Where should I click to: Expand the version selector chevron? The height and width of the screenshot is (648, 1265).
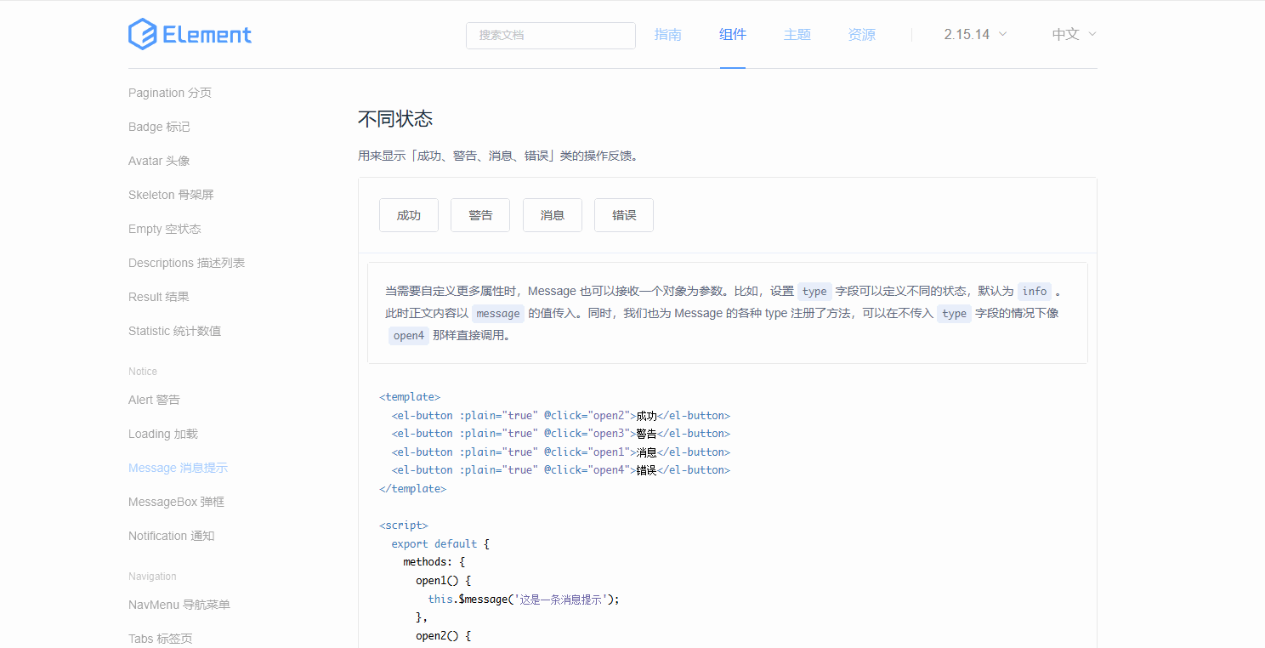pyautogui.click(x=1001, y=35)
